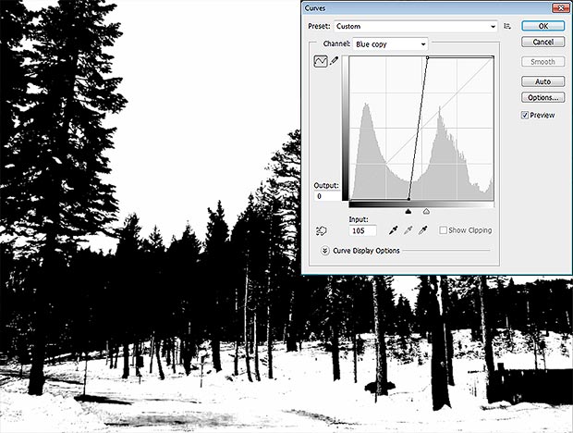The image size is (573, 433).
Task: Expand Curve Display Options
Action: tap(325, 251)
